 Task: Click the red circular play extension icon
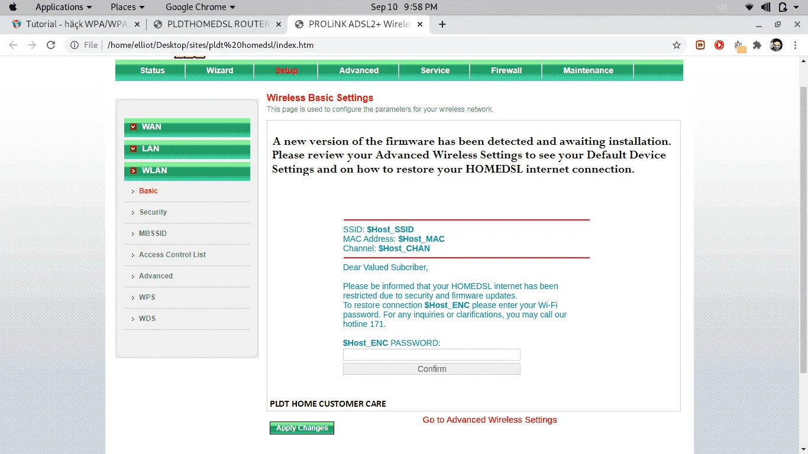tap(719, 45)
